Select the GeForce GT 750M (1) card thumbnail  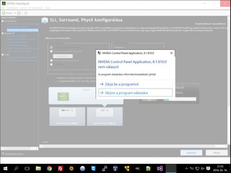[x=67, y=116]
